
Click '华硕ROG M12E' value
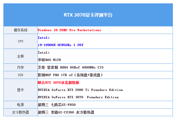(49, 60)
